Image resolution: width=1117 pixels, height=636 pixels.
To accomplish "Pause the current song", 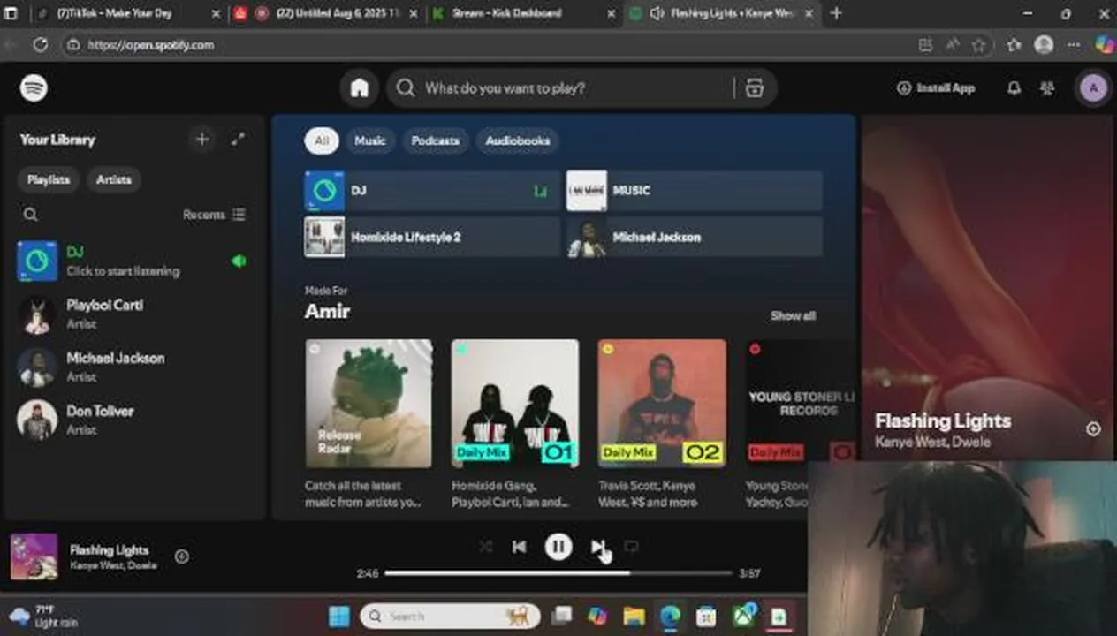I will coord(558,547).
